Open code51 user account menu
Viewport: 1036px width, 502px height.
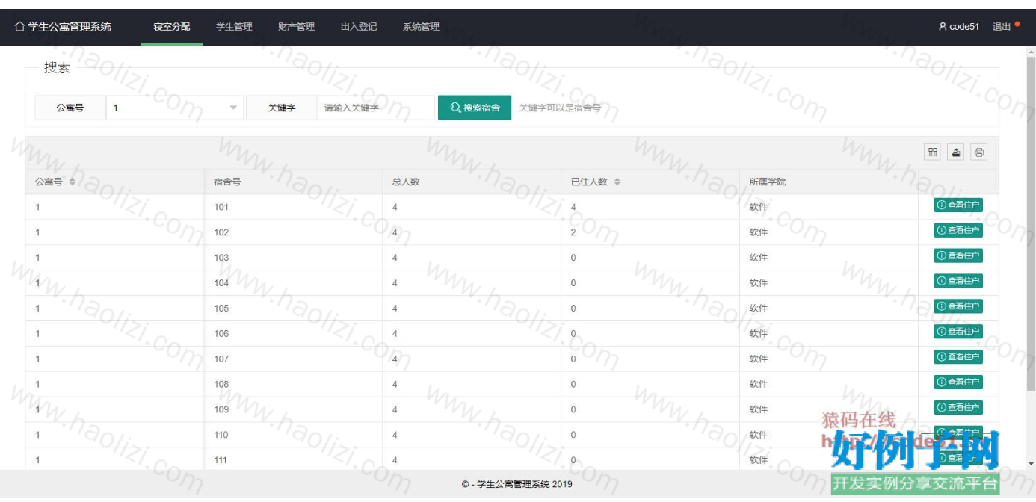click(959, 27)
